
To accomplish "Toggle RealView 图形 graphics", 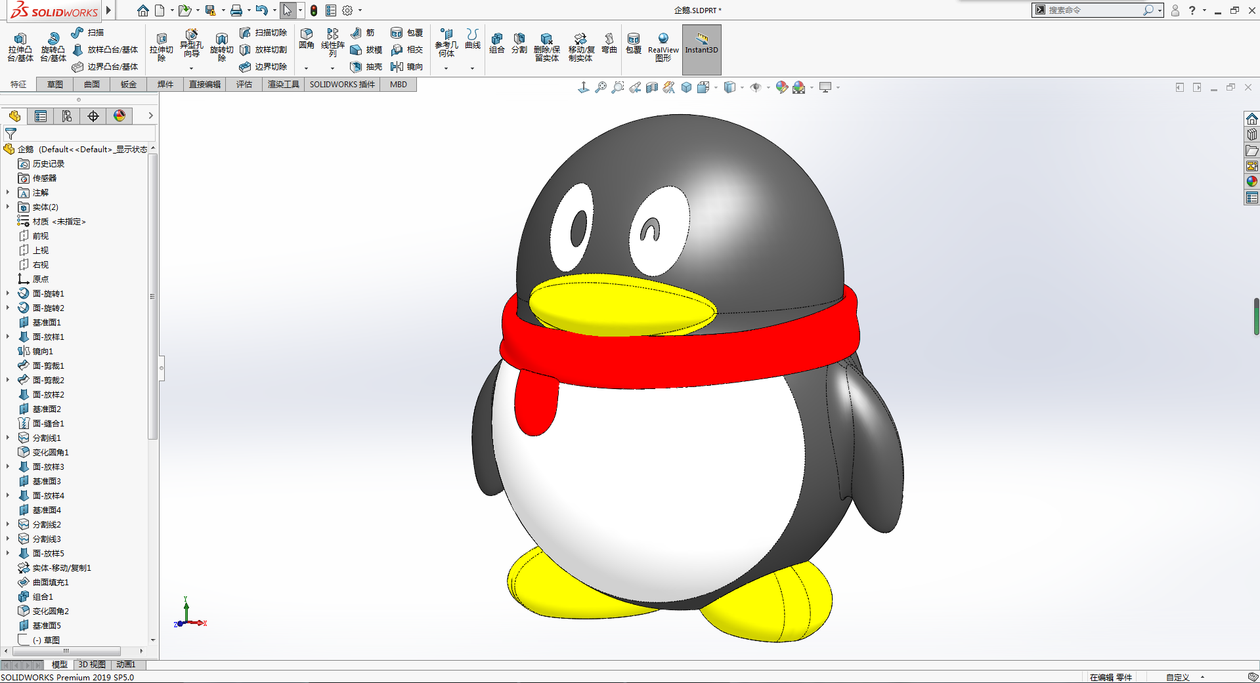I will point(663,47).
